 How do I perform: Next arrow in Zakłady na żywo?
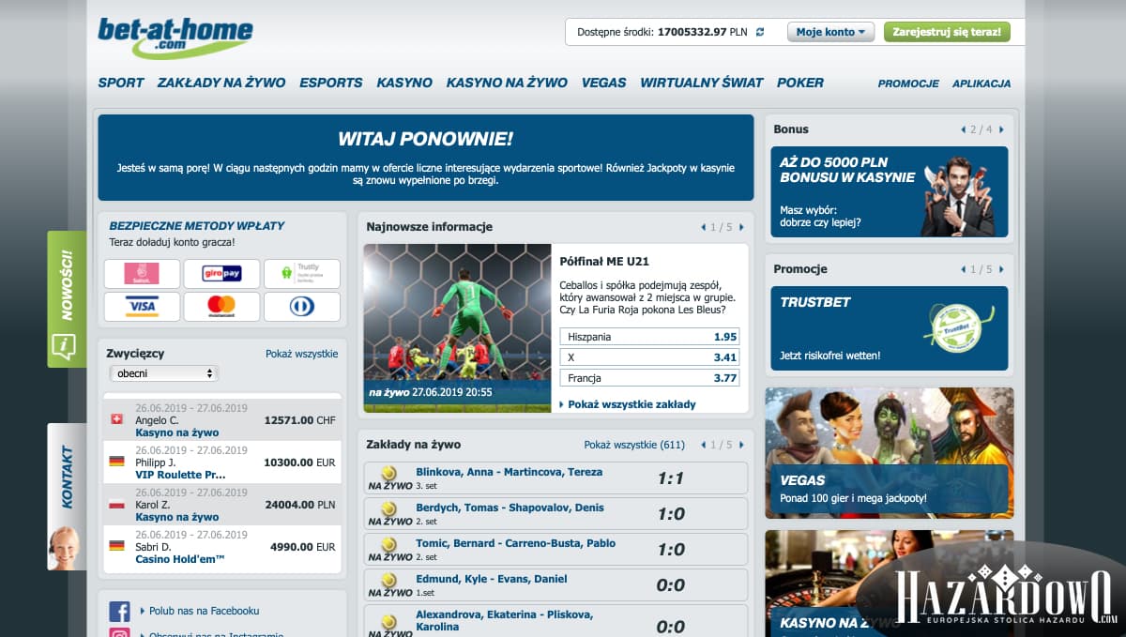(741, 445)
